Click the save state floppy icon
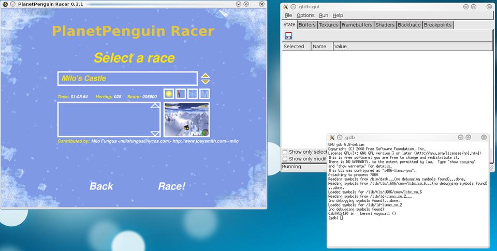497x251 pixels. 288,36
